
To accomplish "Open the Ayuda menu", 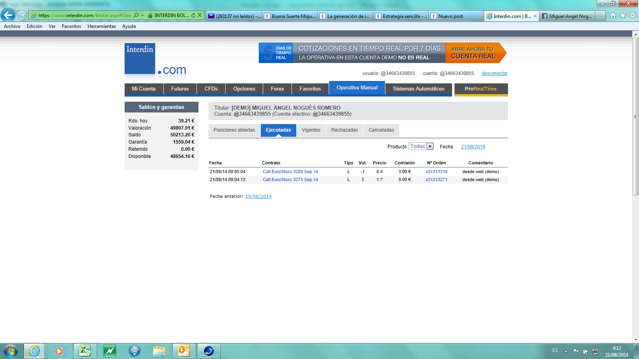I will [129, 26].
